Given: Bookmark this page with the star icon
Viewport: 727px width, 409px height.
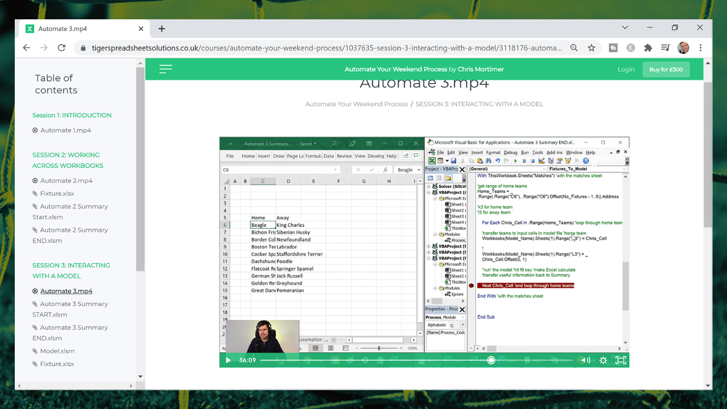Looking at the screenshot, I should point(591,48).
